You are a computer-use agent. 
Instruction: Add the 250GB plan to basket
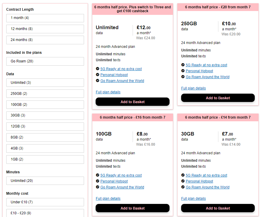[218, 98]
